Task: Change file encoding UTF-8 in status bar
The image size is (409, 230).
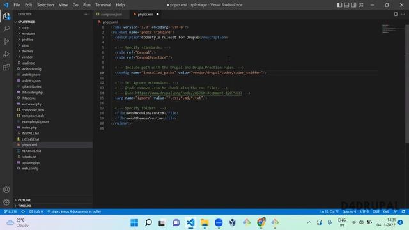Action: click(x=364, y=211)
